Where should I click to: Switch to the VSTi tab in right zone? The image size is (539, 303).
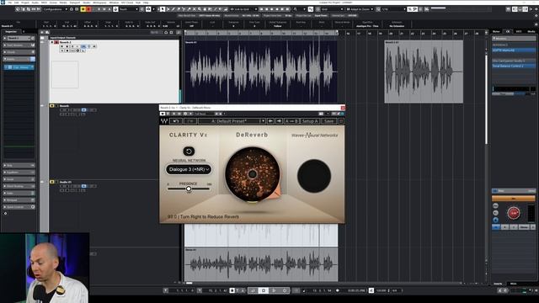click(x=519, y=31)
